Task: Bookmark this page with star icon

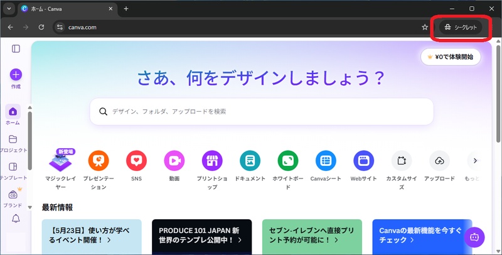Action: 425,27
